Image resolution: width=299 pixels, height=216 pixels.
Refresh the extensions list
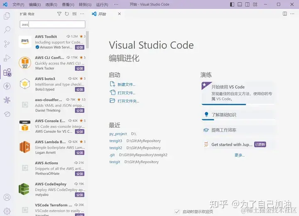[67, 14]
